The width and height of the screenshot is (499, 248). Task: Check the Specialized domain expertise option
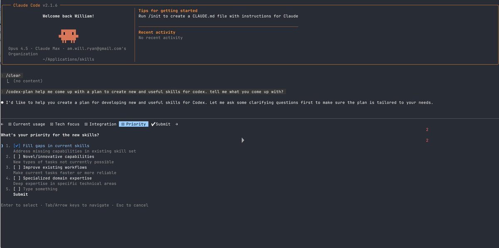(x=17, y=178)
